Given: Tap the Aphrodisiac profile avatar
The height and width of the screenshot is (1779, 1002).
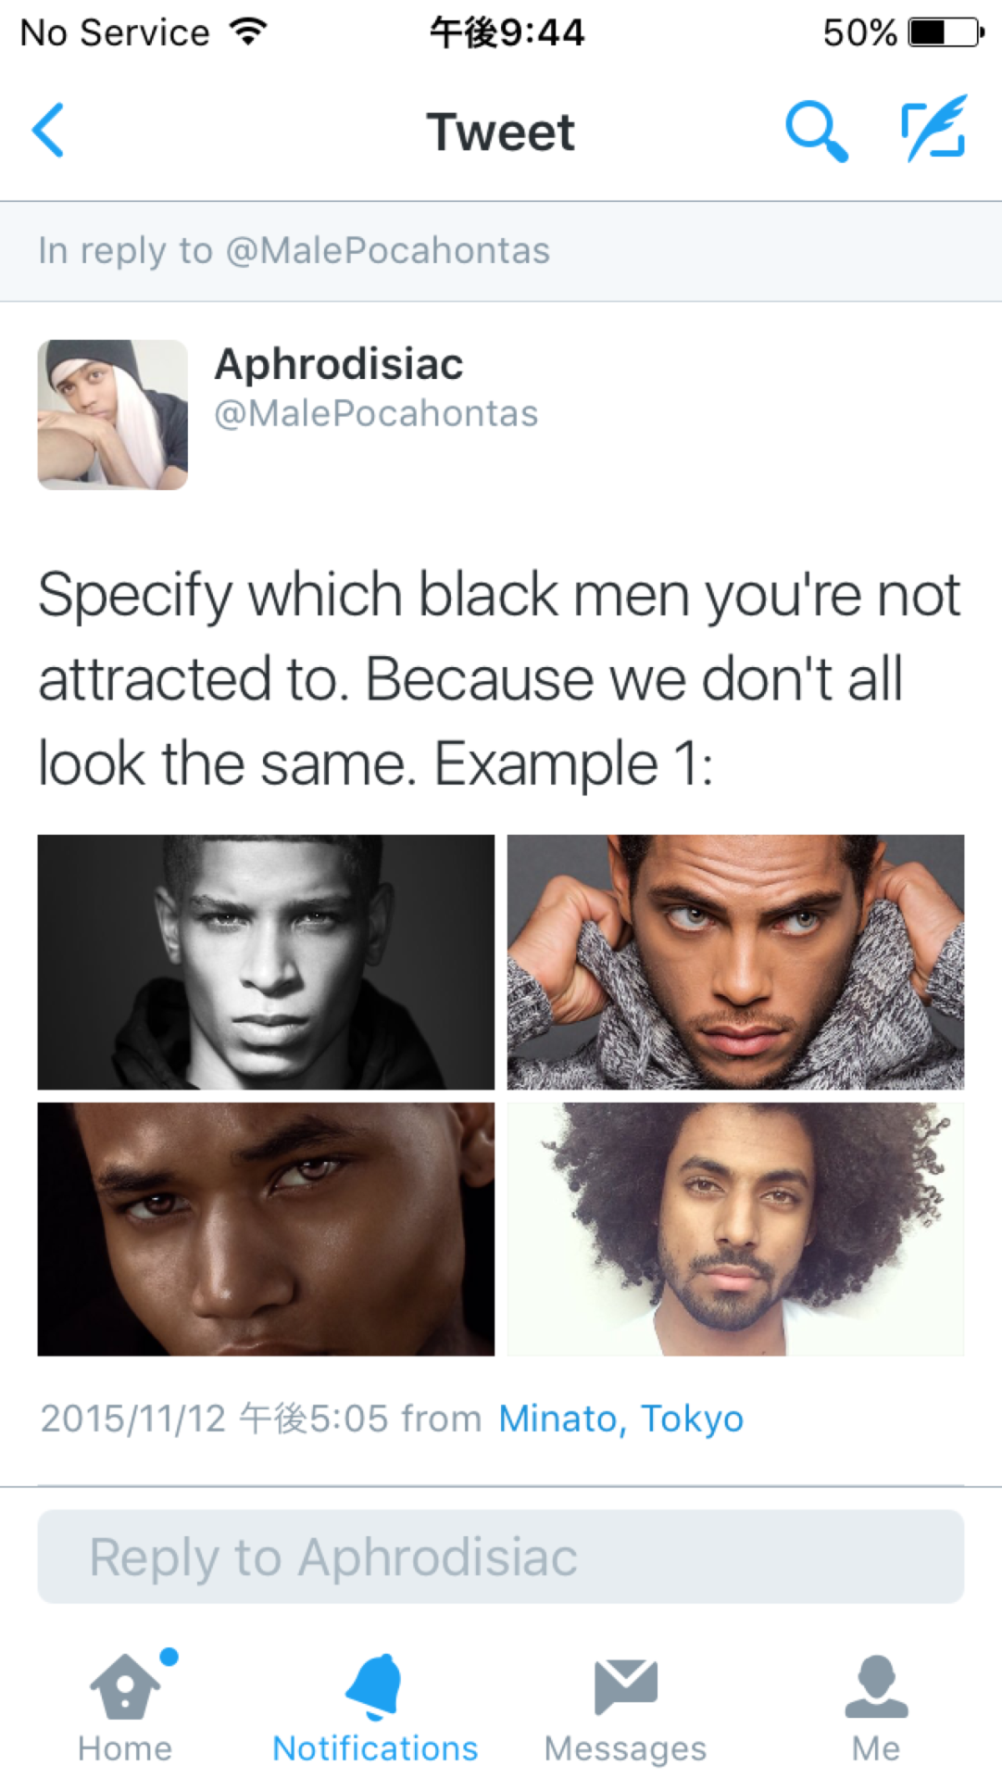Looking at the screenshot, I should (113, 414).
